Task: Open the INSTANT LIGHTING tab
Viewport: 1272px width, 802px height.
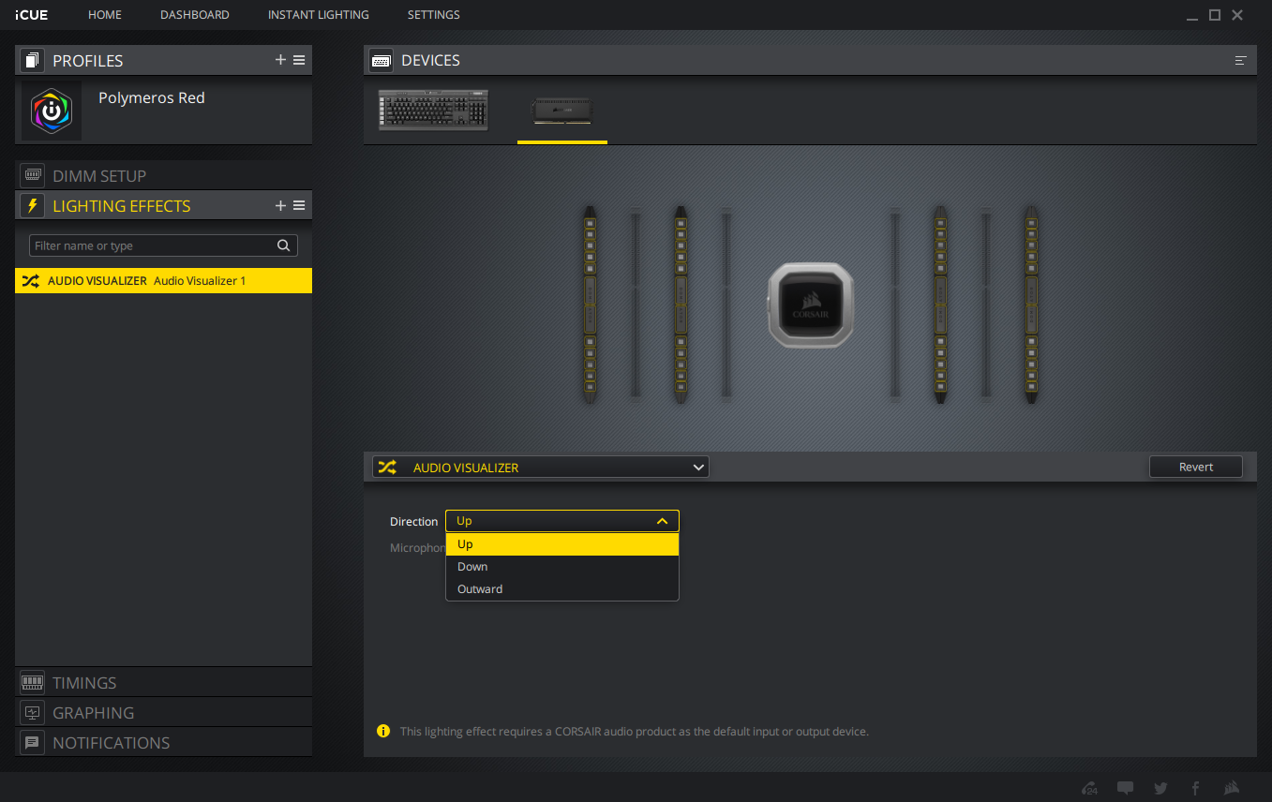Action: pos(319,15)
